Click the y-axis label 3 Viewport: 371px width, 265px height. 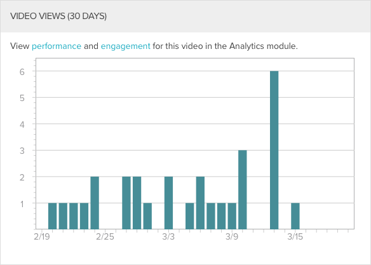click(22, 151)
